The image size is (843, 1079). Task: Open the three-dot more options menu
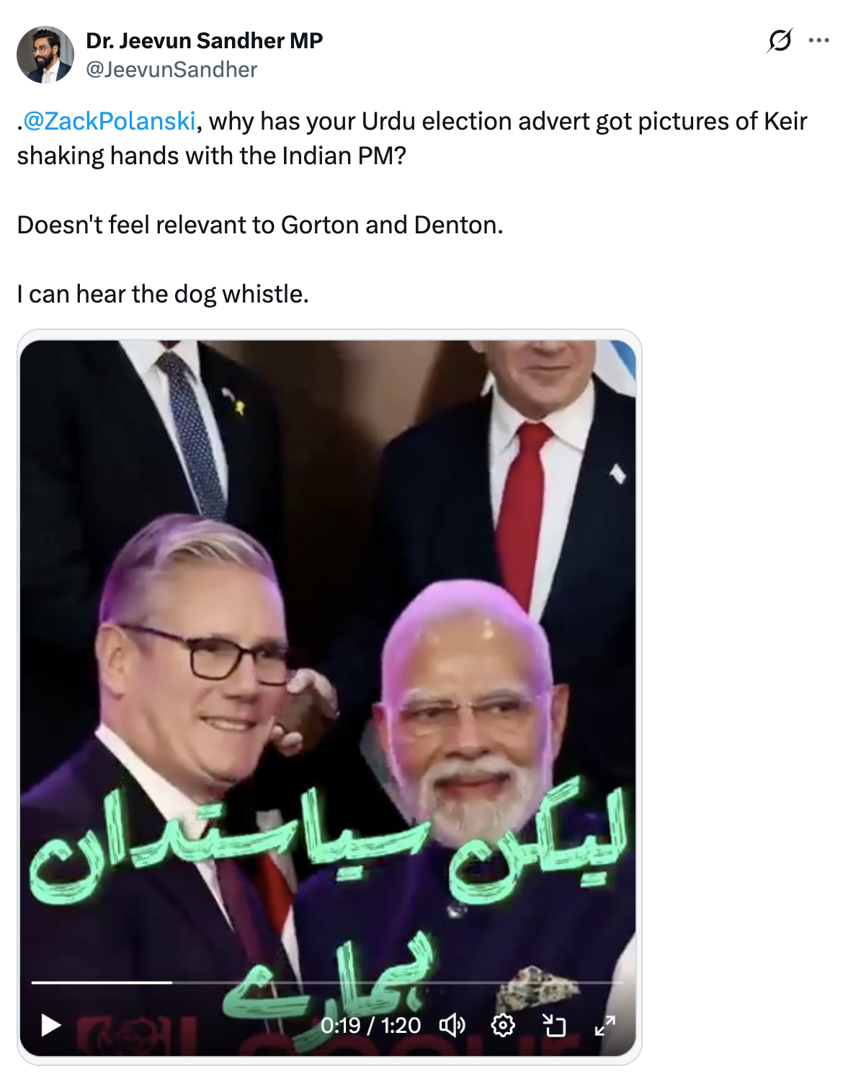[819, 40]
